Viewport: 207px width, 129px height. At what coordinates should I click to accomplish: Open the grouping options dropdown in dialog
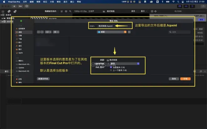tap(56, 32)
